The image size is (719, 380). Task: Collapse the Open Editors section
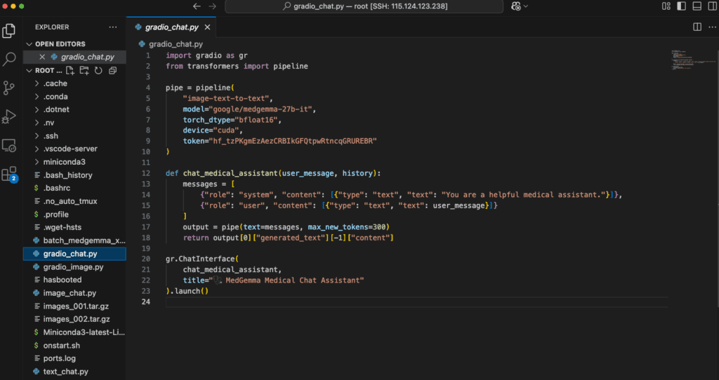29,44
